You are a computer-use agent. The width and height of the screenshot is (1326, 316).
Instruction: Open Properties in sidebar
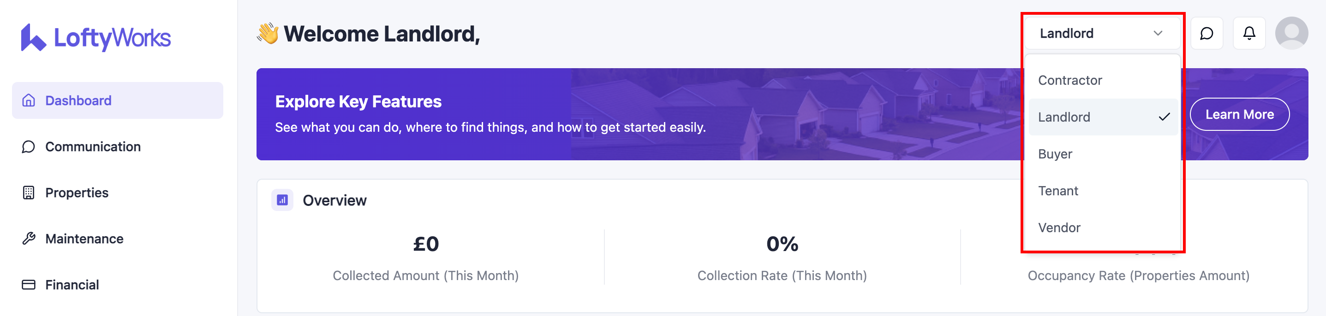click(77, 193)
